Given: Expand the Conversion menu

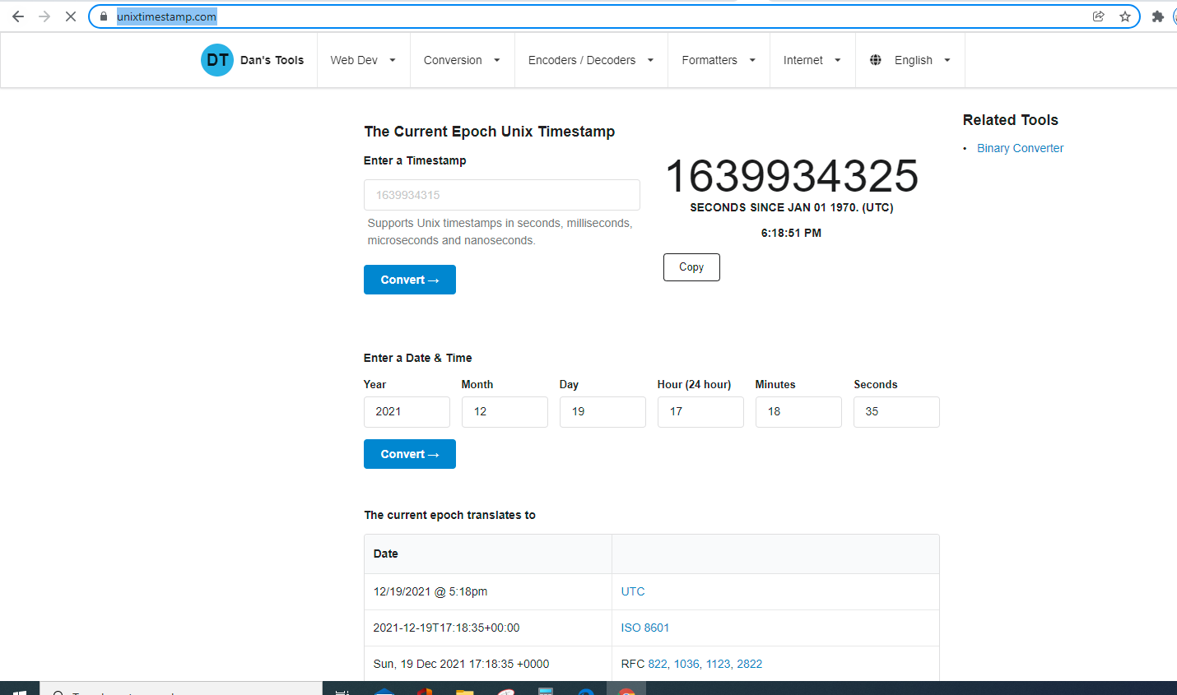Looking at the screenshot, I should pyautogui.click(x=462, y=60).
